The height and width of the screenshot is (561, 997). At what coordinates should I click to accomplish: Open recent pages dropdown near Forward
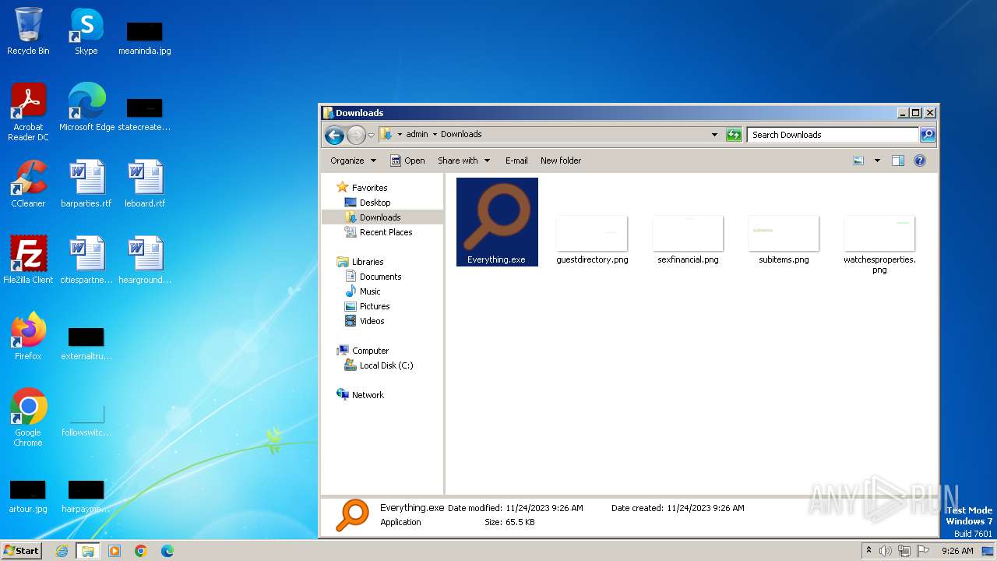371,135
